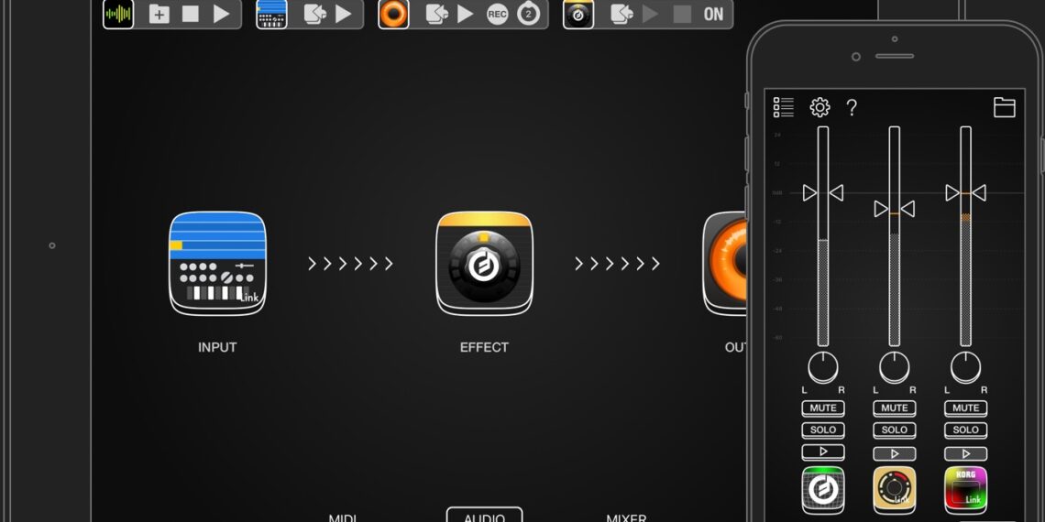The height and width of the screenshot is (522, 1045).
Task: Click the green waveform app icon in top bar
Action: pyautogui.click(x=118, y=14)
